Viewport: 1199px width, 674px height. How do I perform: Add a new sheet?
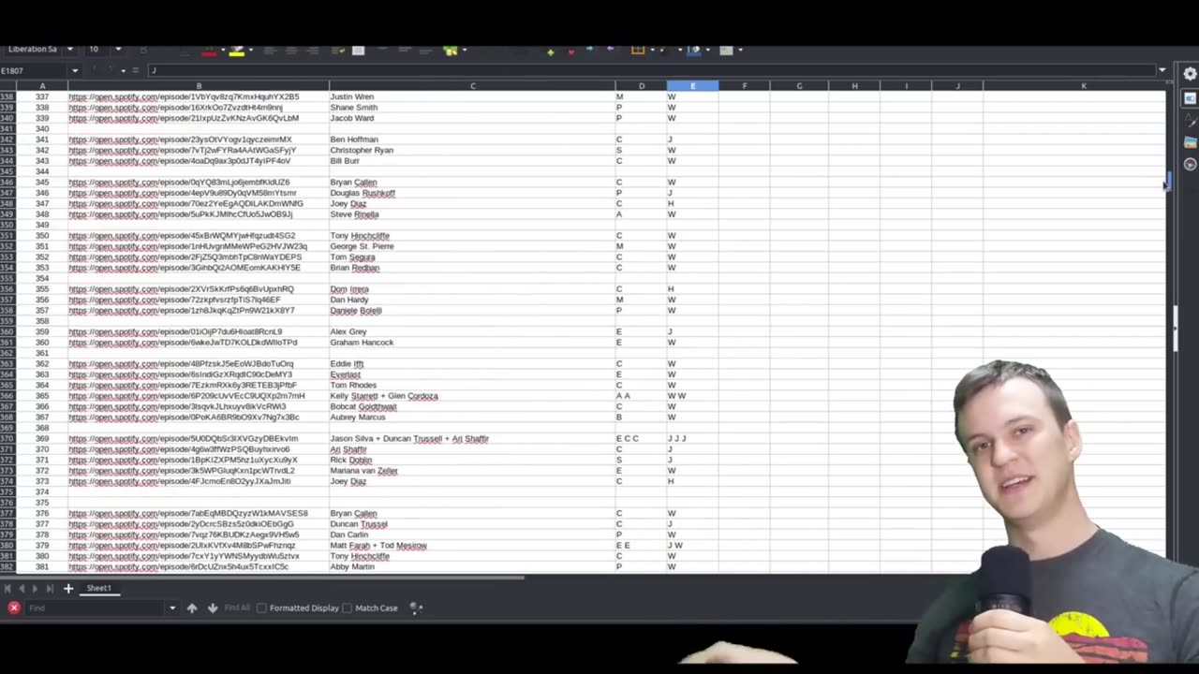(x=67, y=588)
